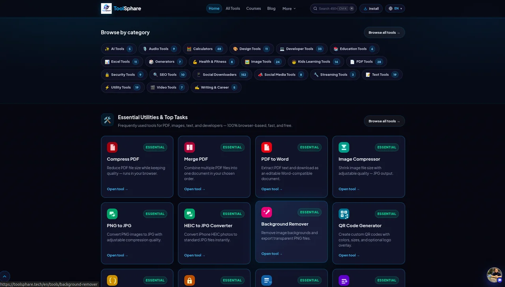Open the Health & Fitness category

[214, 62]
